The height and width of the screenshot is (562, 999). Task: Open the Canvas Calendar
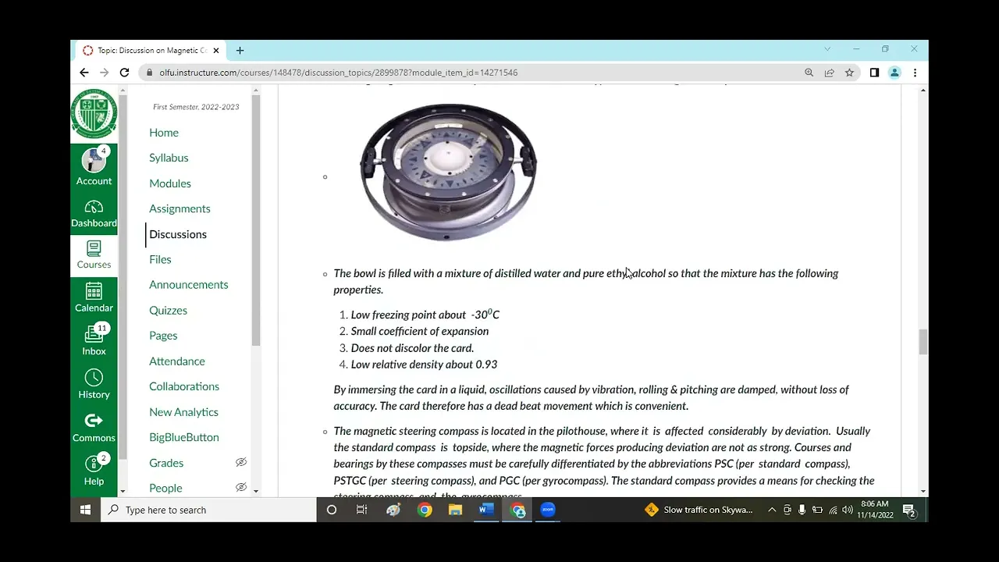[x=94, y=298]
